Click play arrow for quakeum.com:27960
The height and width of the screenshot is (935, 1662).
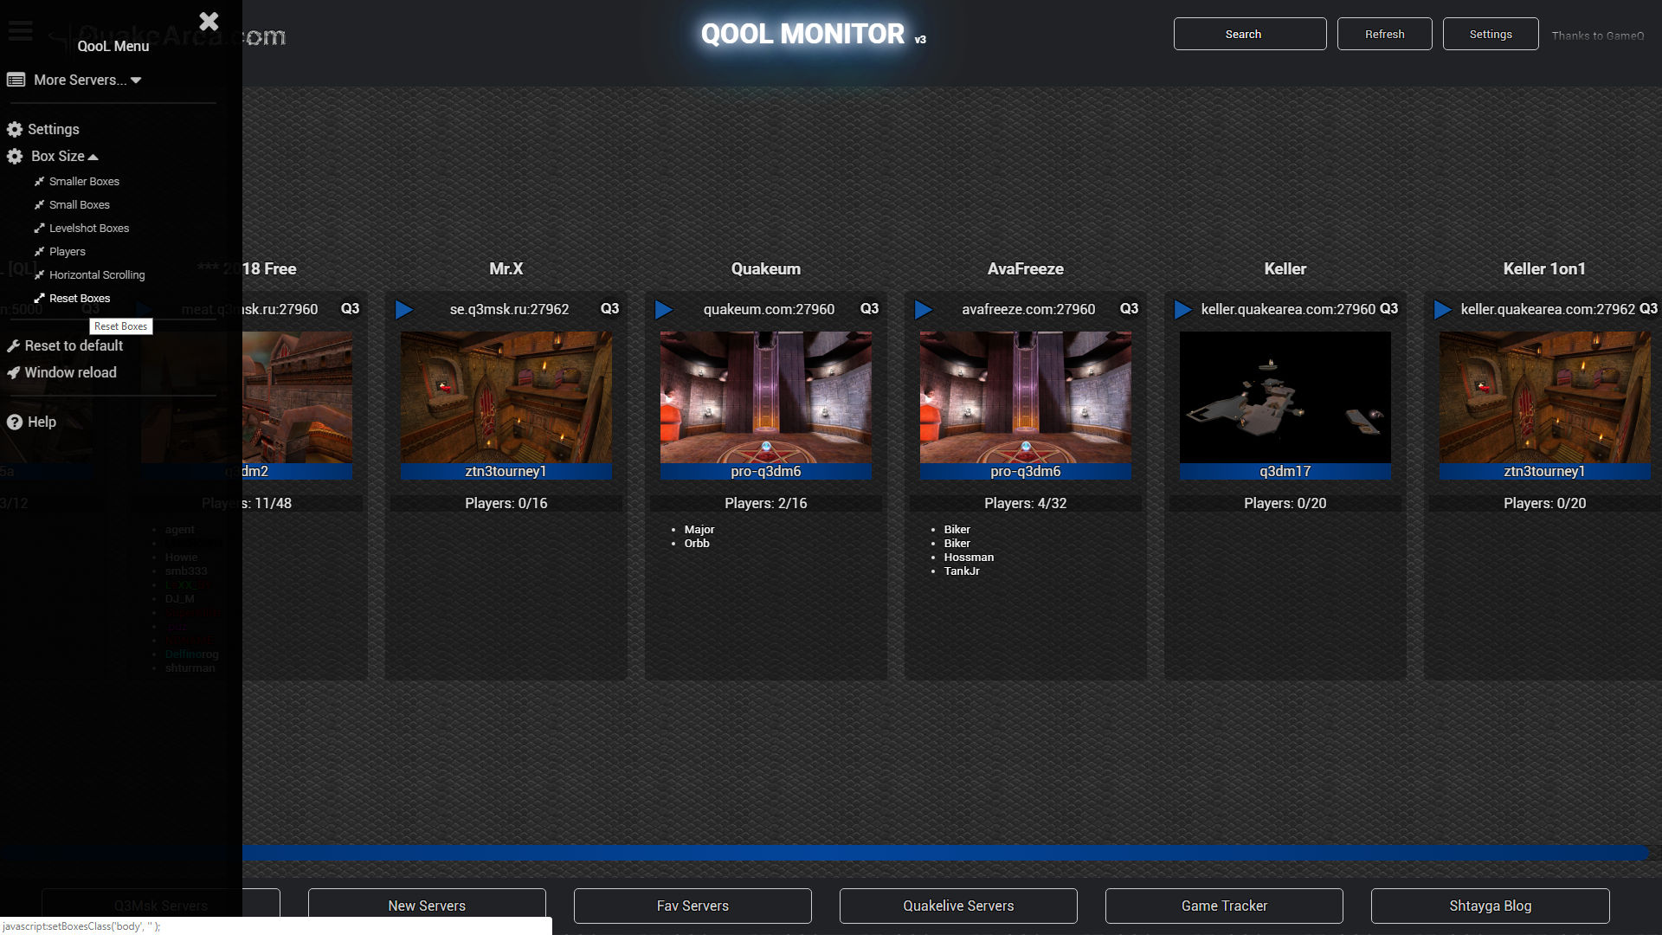pos(663,309)
